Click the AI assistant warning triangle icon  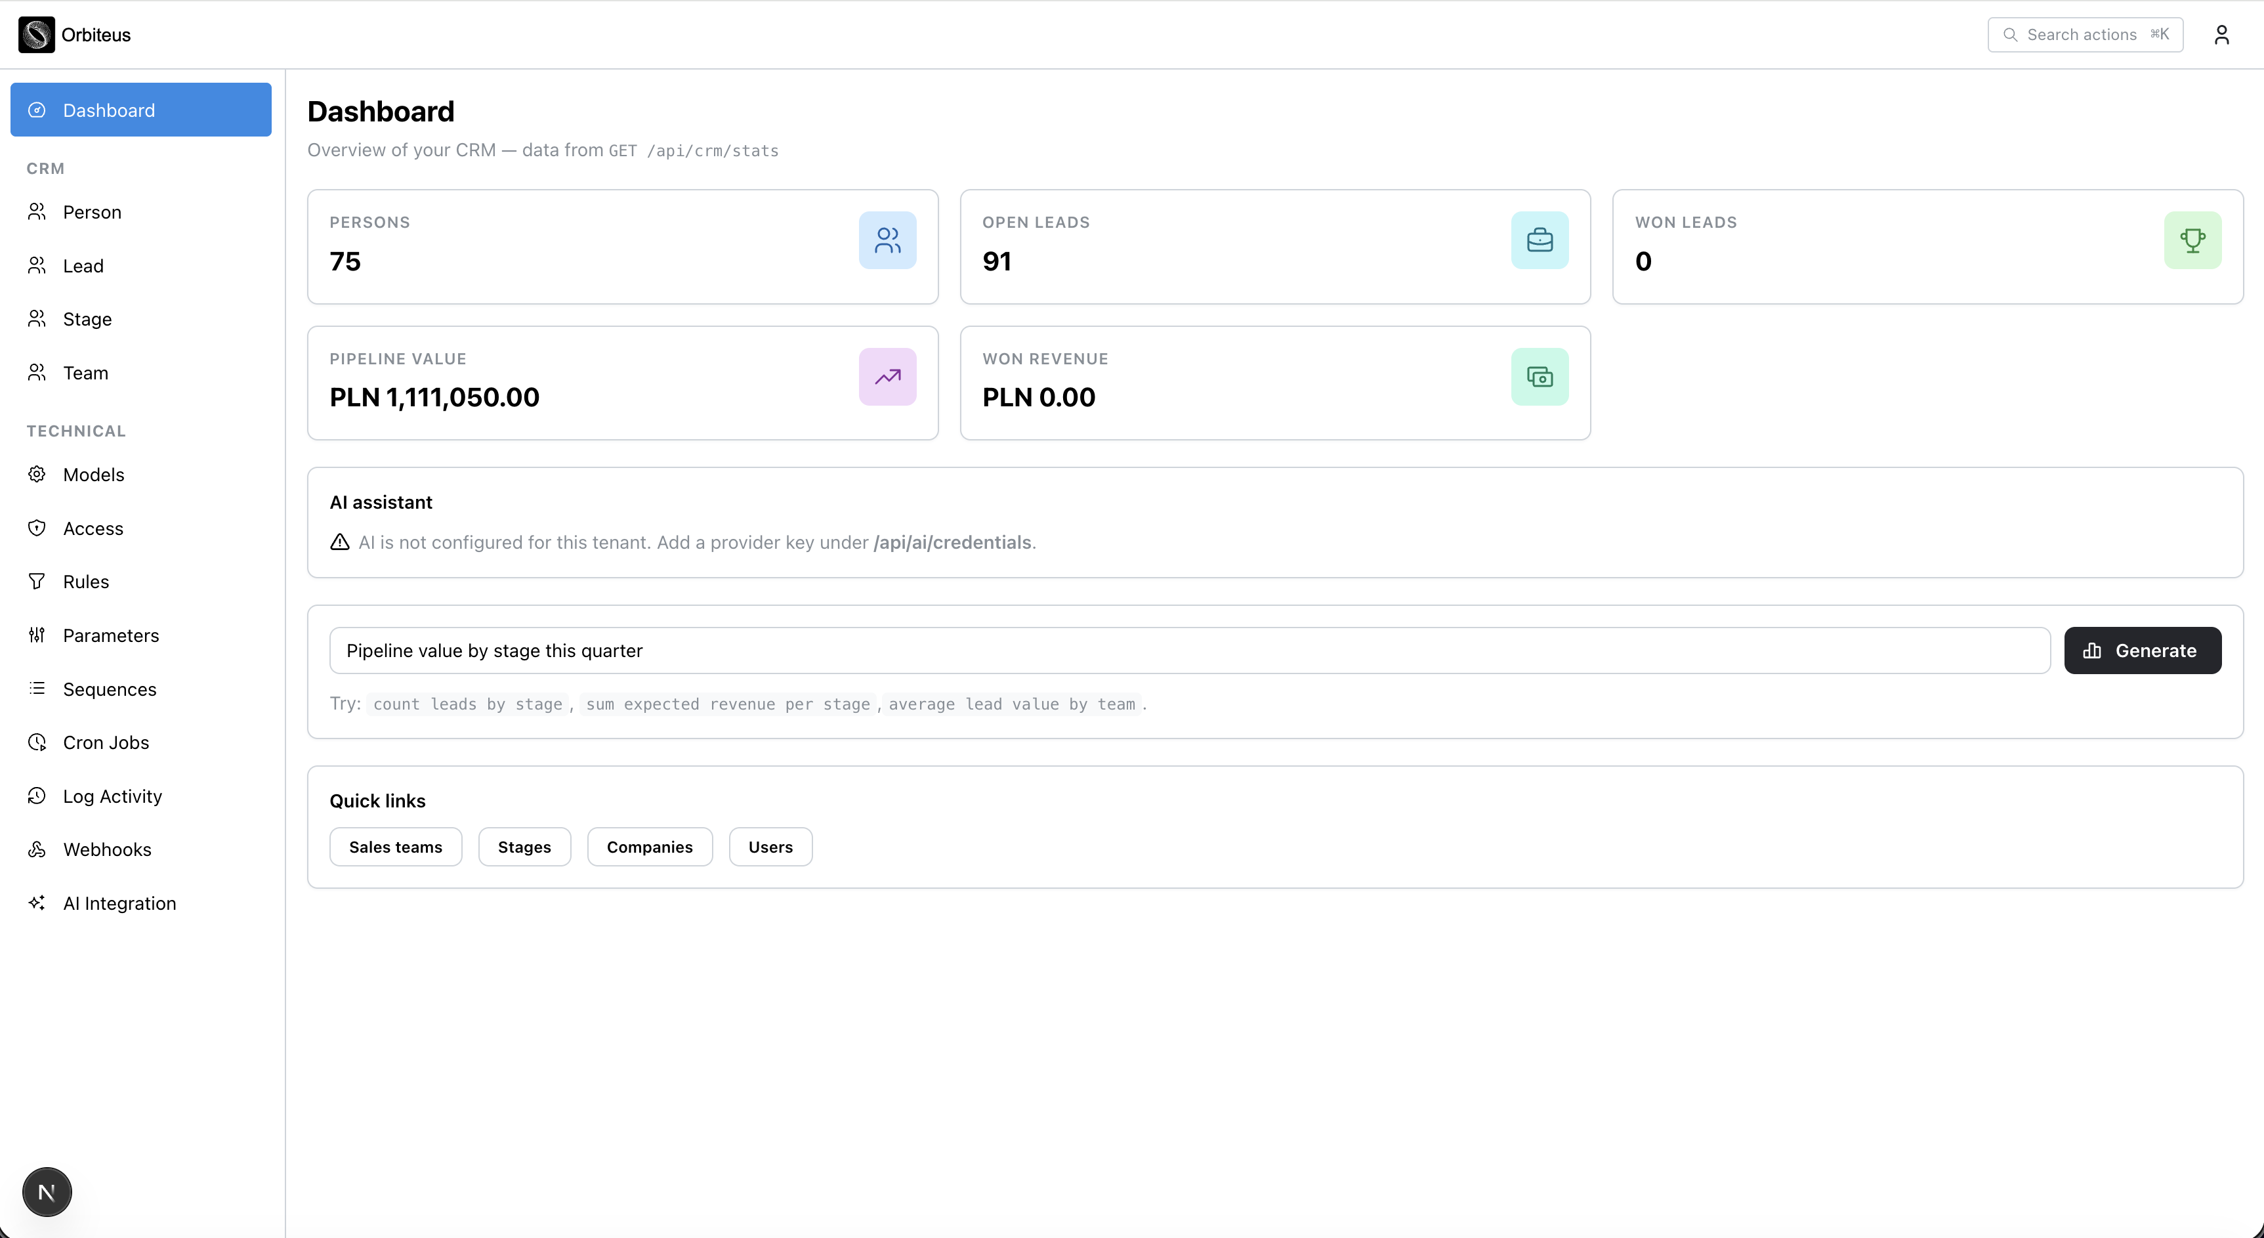point(339,542)
